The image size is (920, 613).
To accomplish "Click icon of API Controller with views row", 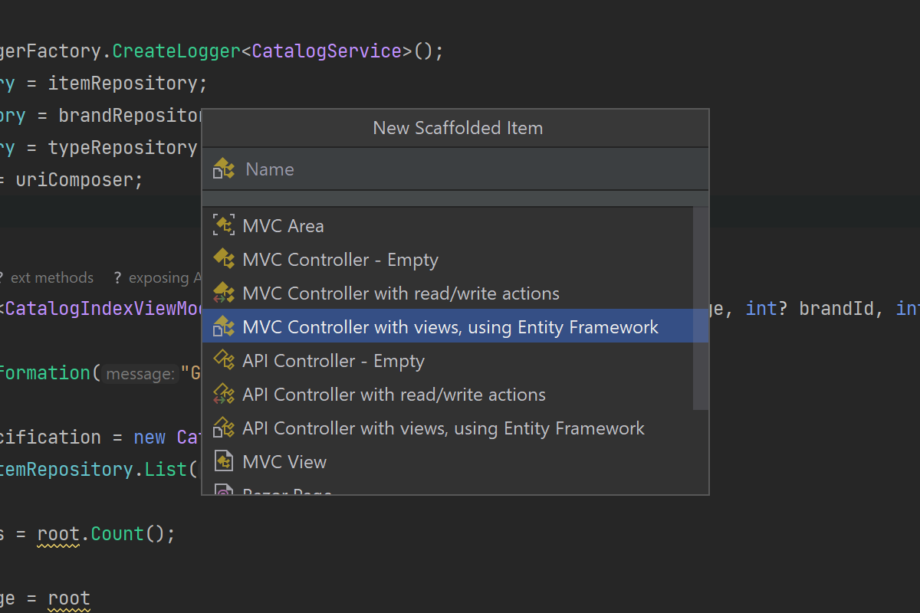I will [x=224, y=428].
